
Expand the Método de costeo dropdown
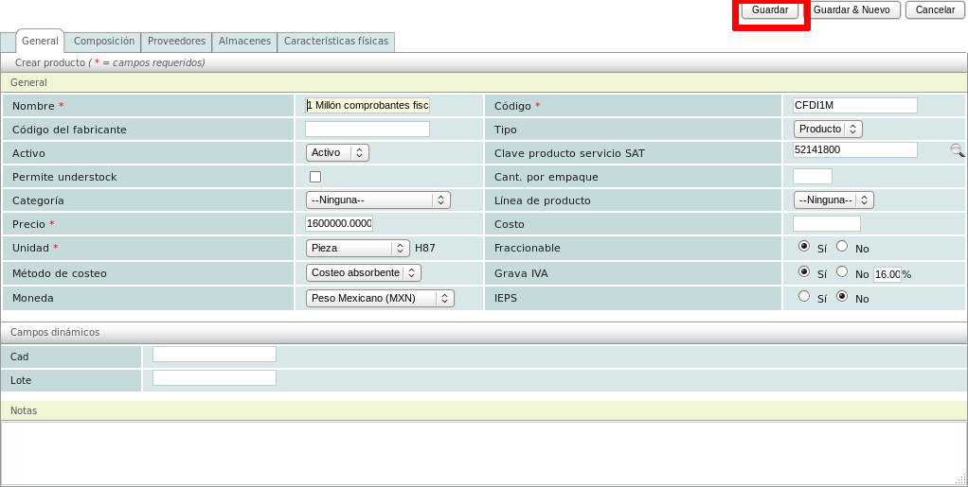coord(363,272)
